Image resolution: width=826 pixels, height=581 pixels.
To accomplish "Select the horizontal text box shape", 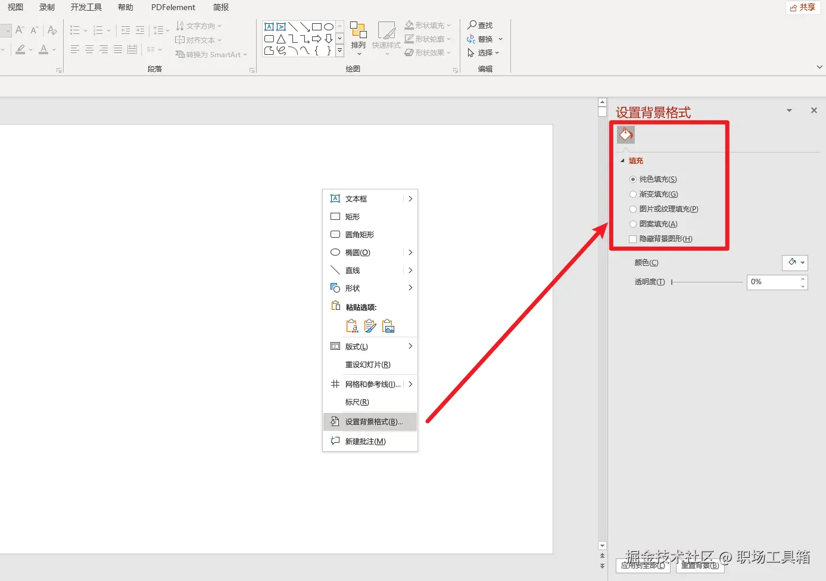I will point(269,27).
